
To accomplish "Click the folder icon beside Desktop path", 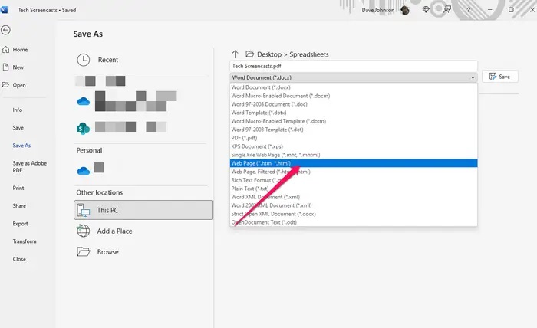I will pos(249,54).
